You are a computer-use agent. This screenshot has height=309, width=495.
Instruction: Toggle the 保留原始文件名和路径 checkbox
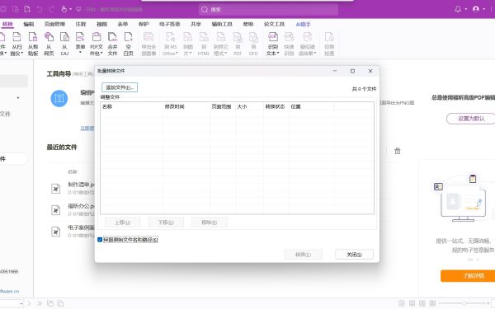pos(100,240)
